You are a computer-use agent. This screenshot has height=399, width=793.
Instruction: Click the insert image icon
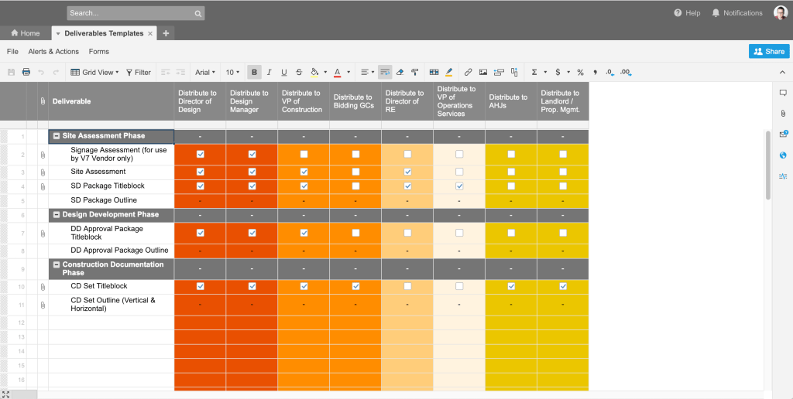[483, 72]
